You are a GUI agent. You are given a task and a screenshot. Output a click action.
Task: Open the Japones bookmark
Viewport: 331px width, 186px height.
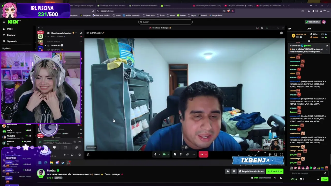point(182,15)
